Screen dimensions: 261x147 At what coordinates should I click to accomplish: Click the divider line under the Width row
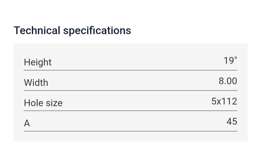click(130, 91)
